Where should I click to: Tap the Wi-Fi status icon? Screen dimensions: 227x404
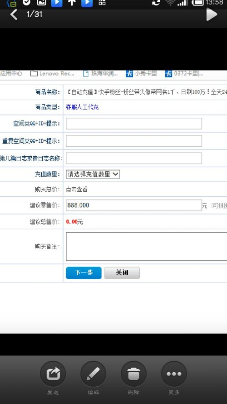170,3
